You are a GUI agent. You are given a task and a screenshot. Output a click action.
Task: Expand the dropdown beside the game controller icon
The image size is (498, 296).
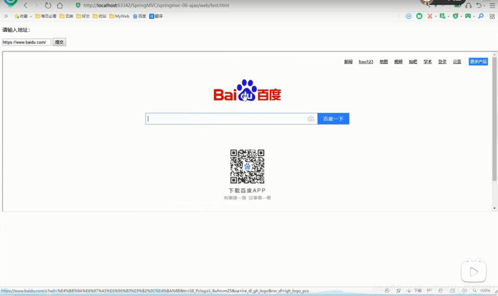(x=474, y=16)
